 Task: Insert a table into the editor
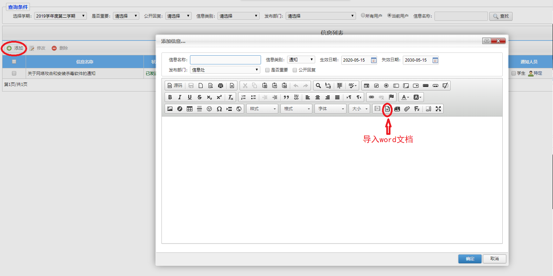click(190, 109)
